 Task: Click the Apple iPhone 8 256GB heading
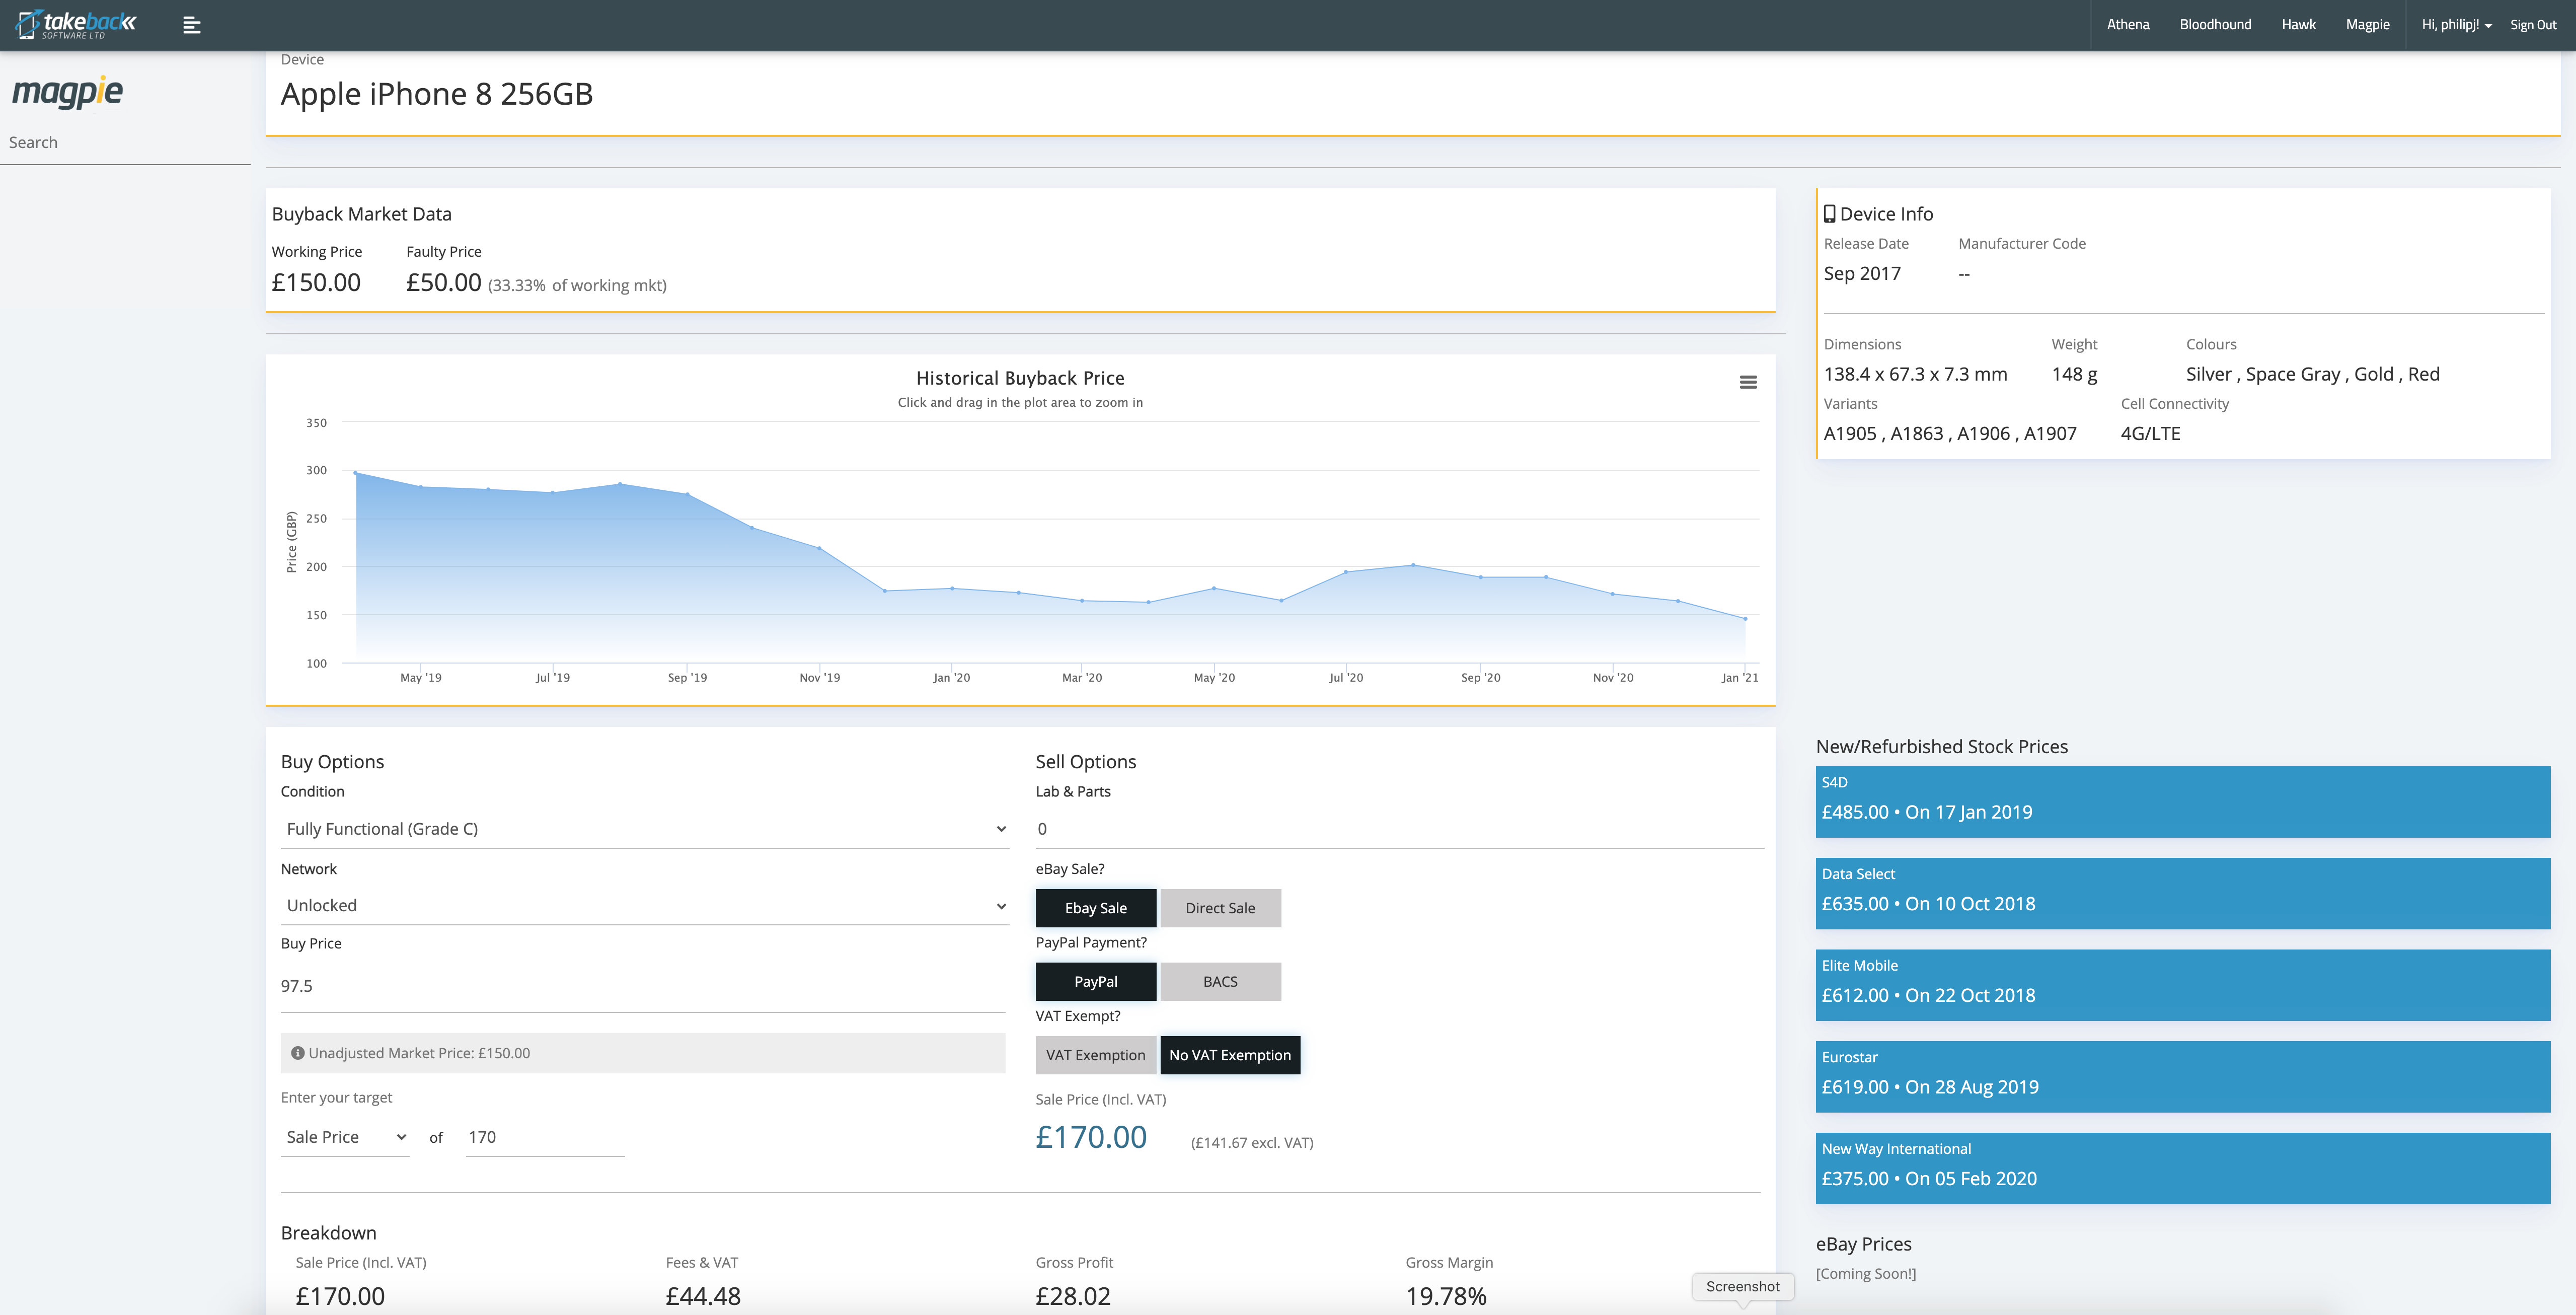pos(437,94)
